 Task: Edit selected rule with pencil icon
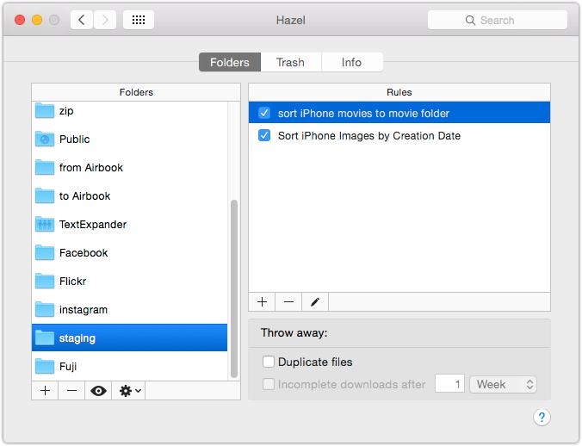(315, 302)
